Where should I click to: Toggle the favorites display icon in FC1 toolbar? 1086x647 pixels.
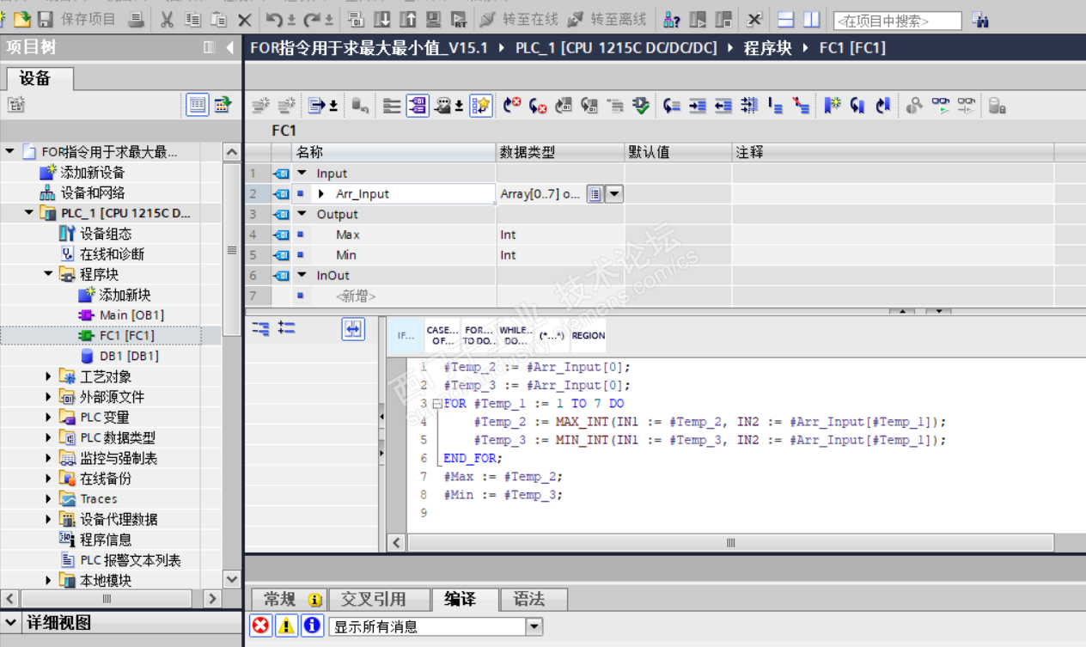click(x=481, y=106)
